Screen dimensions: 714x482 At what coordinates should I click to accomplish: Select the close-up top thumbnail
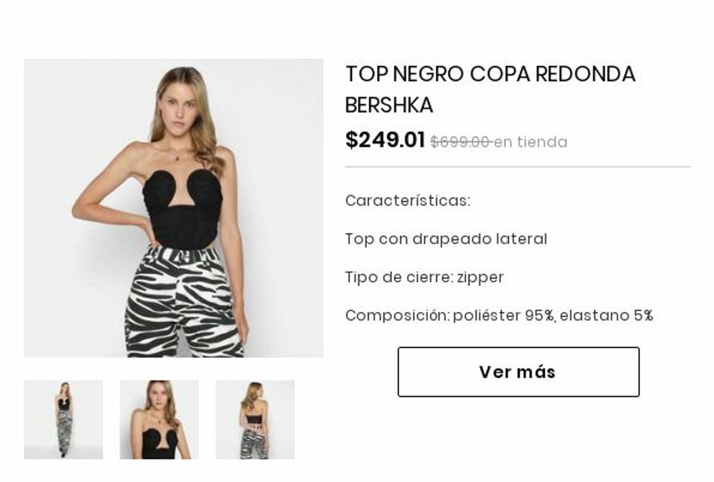159,420
